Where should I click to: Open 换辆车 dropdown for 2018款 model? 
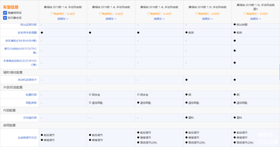pyautogui.click(x=207, y=19)
